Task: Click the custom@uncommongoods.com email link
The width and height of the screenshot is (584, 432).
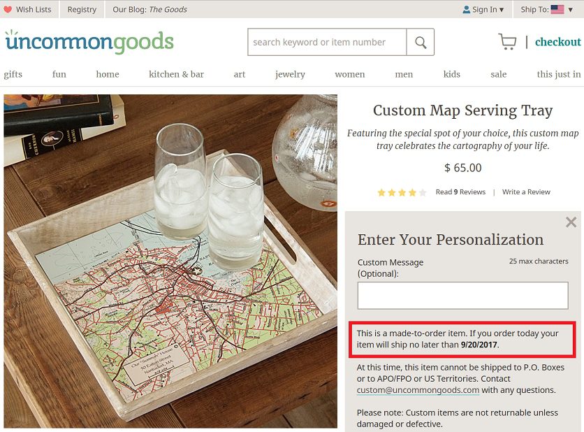Action: point(418,390)
